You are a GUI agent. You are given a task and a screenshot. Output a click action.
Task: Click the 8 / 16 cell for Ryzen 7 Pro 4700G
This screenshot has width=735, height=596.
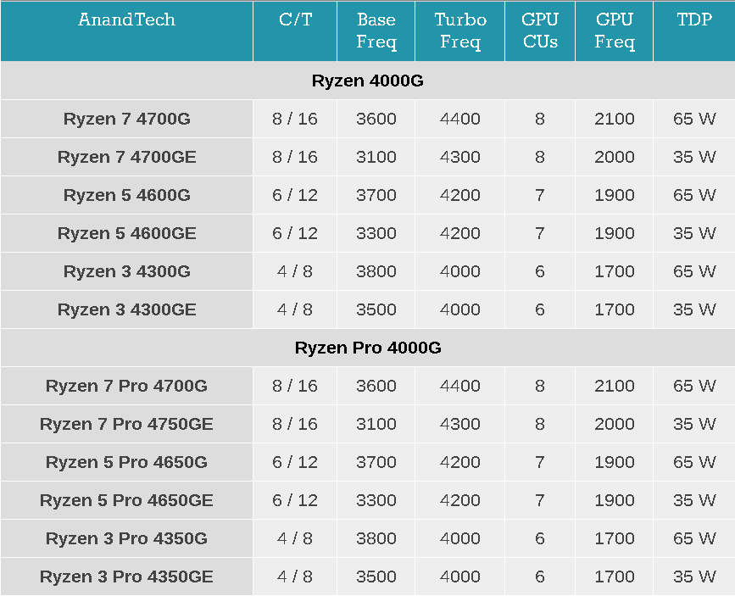pyautogui.click(x=295, y=386)
